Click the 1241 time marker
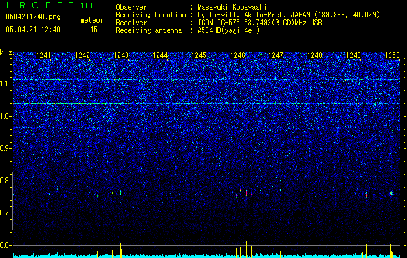Image resolution: width=407 pixels, height=258 pixels. click(x=43, y=55)
